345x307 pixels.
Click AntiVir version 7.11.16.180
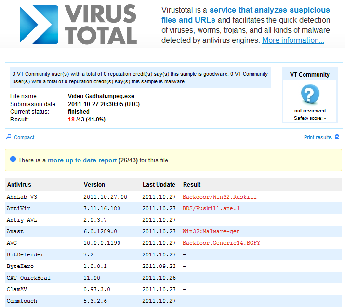pyautogui.click(x=102, y=208)
